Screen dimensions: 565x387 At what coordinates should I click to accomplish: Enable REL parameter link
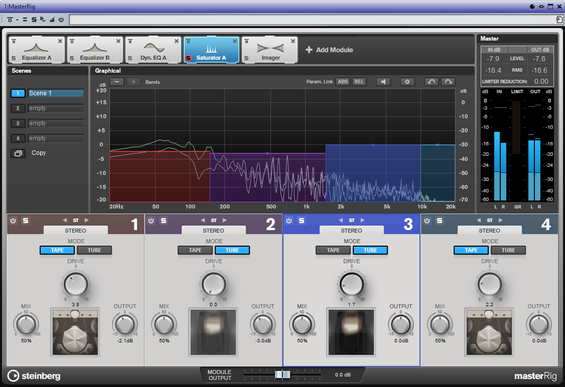[x=359, y=82]
